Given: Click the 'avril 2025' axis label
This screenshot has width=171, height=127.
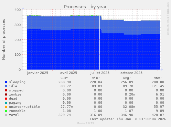Looking at the screenshot, I should point(69,73).
